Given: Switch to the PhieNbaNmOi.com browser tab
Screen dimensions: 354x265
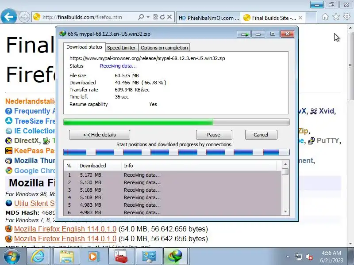Looking at the screenshot, I should click(208, 18).
